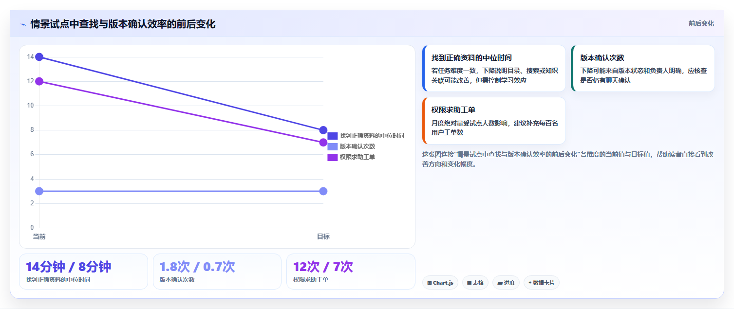Screen dimensions: 734x309
Task: Click the 表格 tag
Action: pos(475,283)
